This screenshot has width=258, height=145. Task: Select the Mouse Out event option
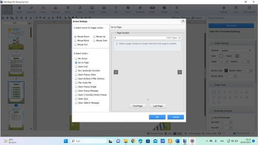coord(75,45)
